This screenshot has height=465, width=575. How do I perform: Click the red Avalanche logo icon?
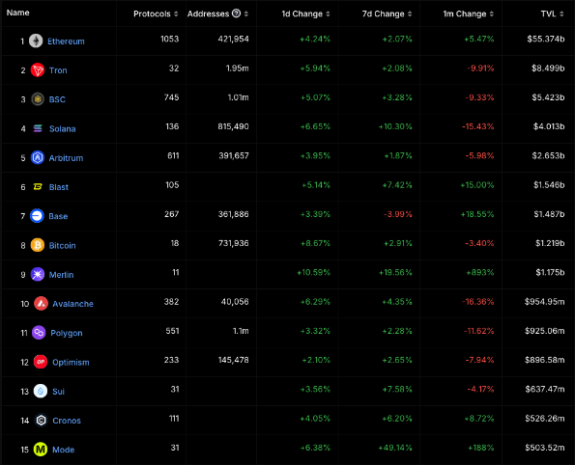[41, 303]
